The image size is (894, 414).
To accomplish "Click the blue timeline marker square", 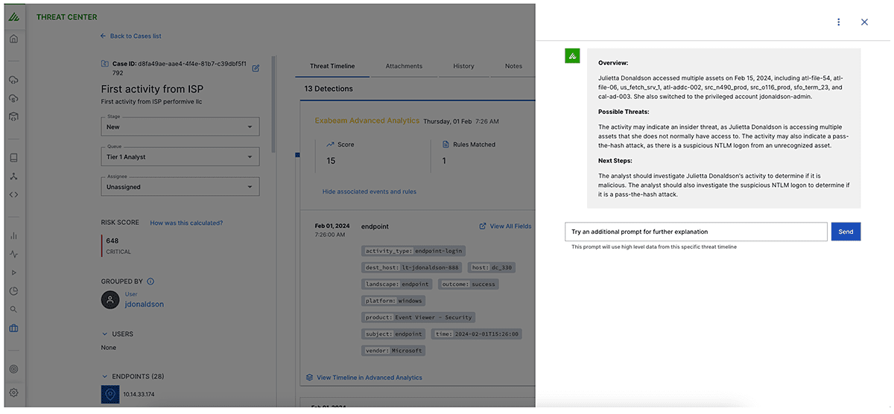I will 297,155.
